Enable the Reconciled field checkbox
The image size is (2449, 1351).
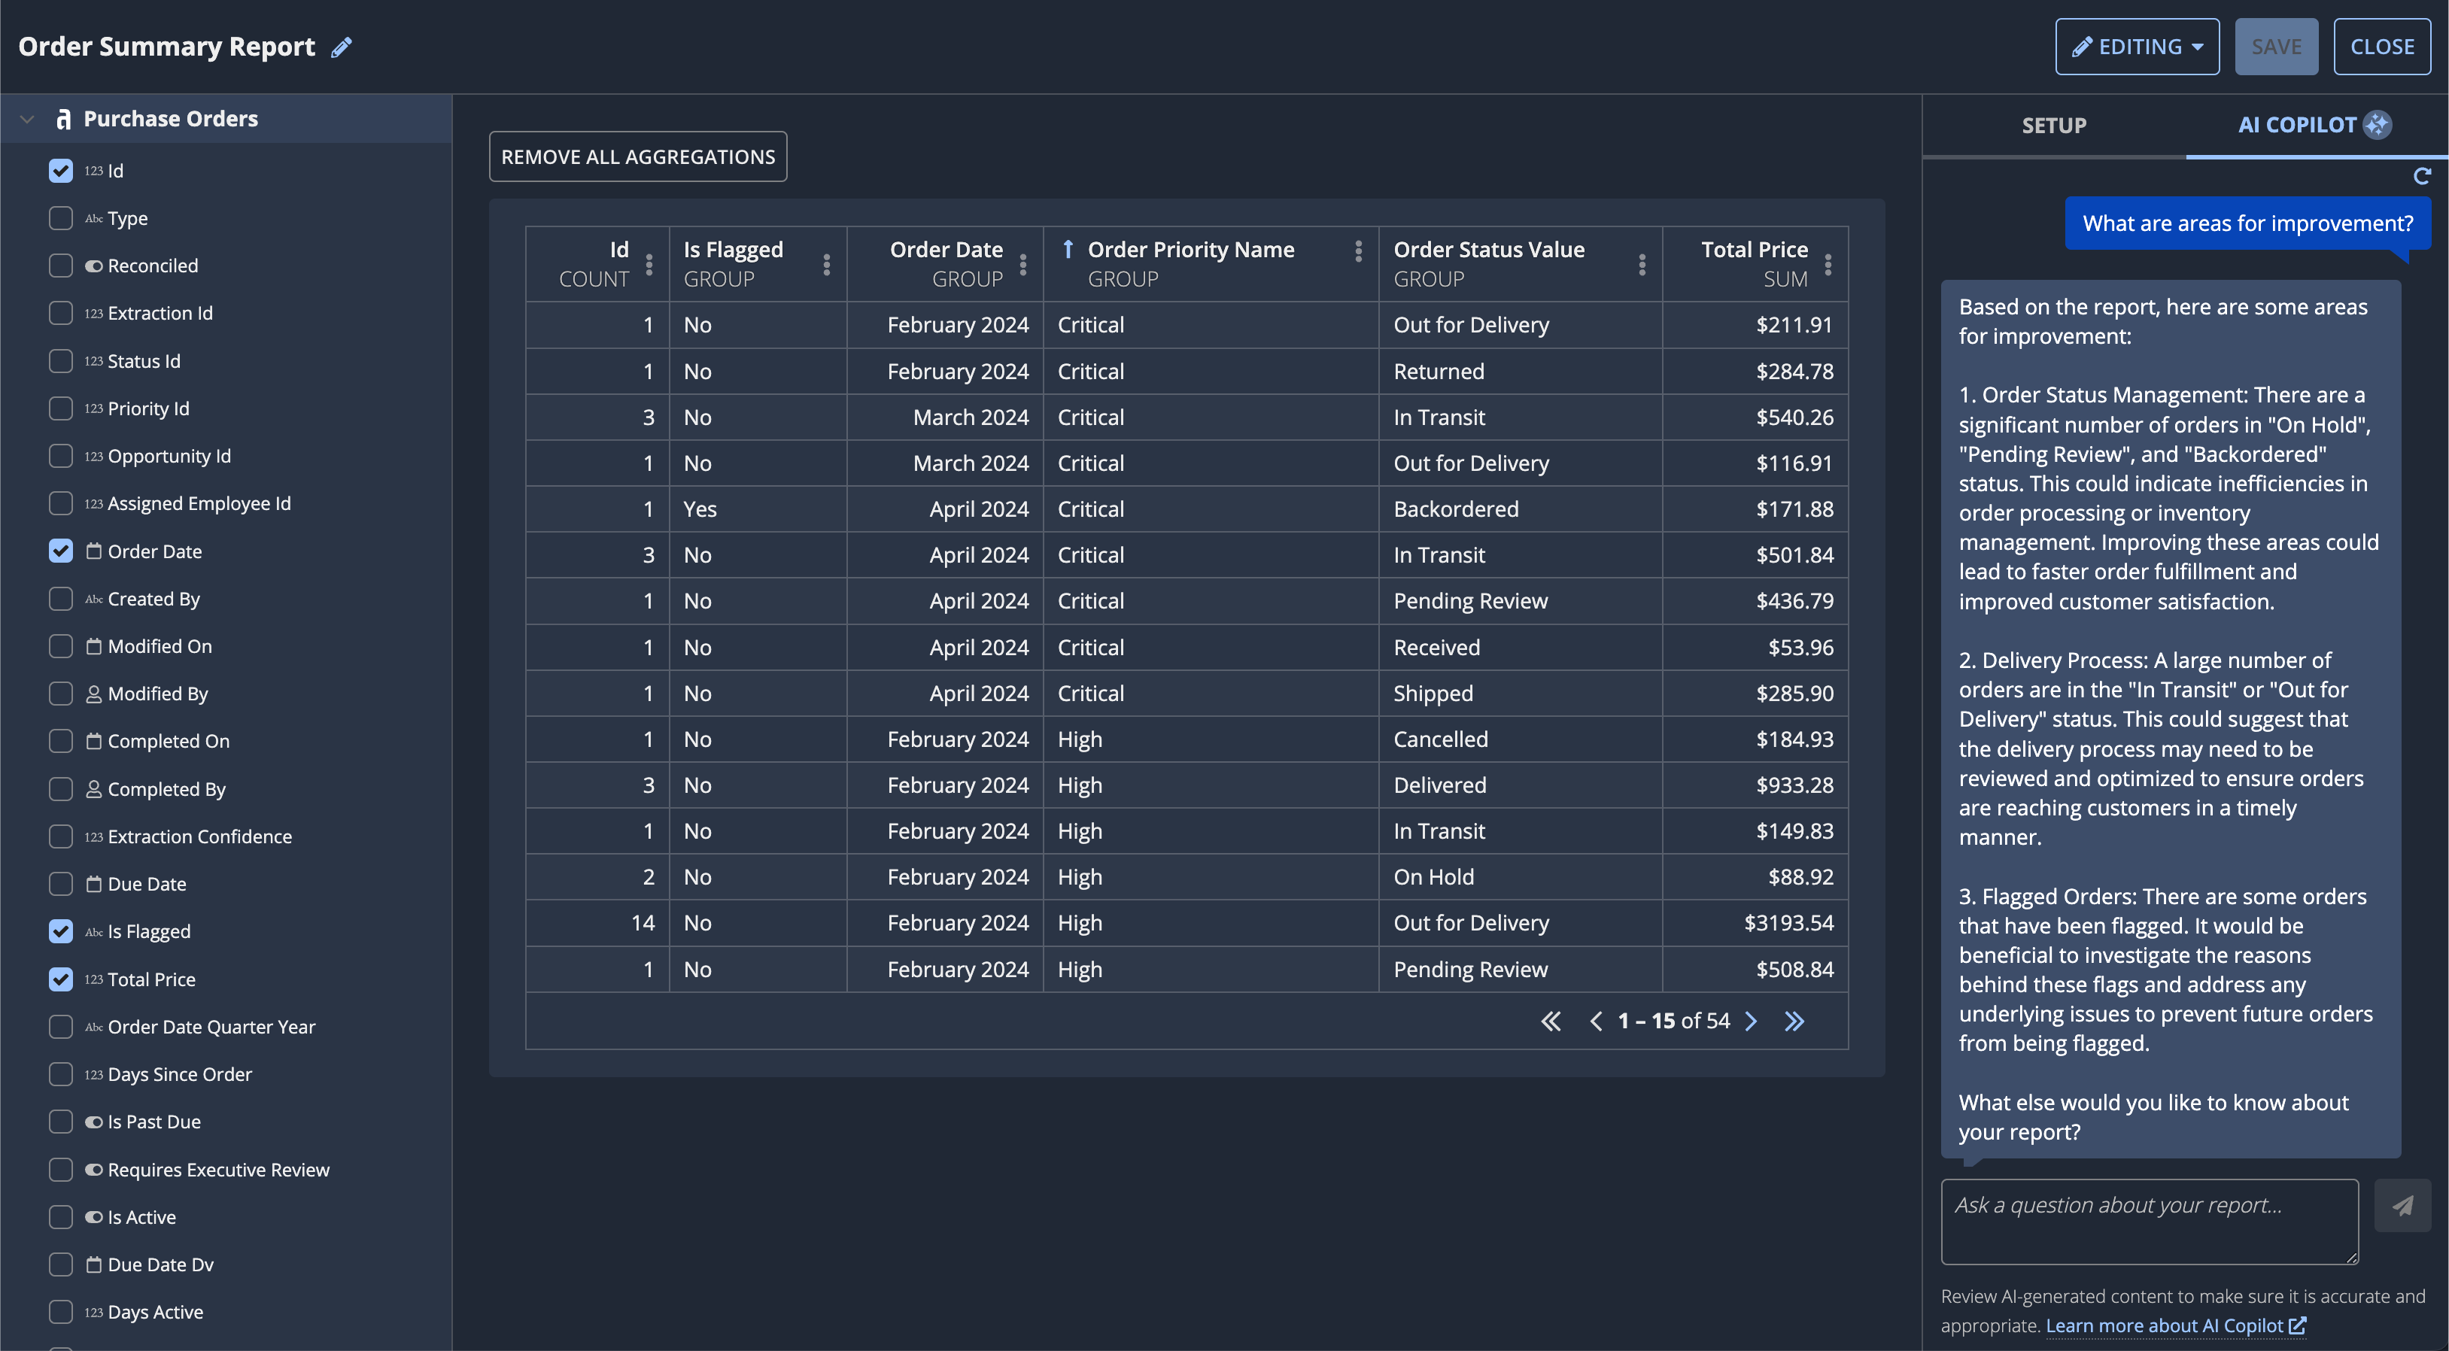point(61,266)
